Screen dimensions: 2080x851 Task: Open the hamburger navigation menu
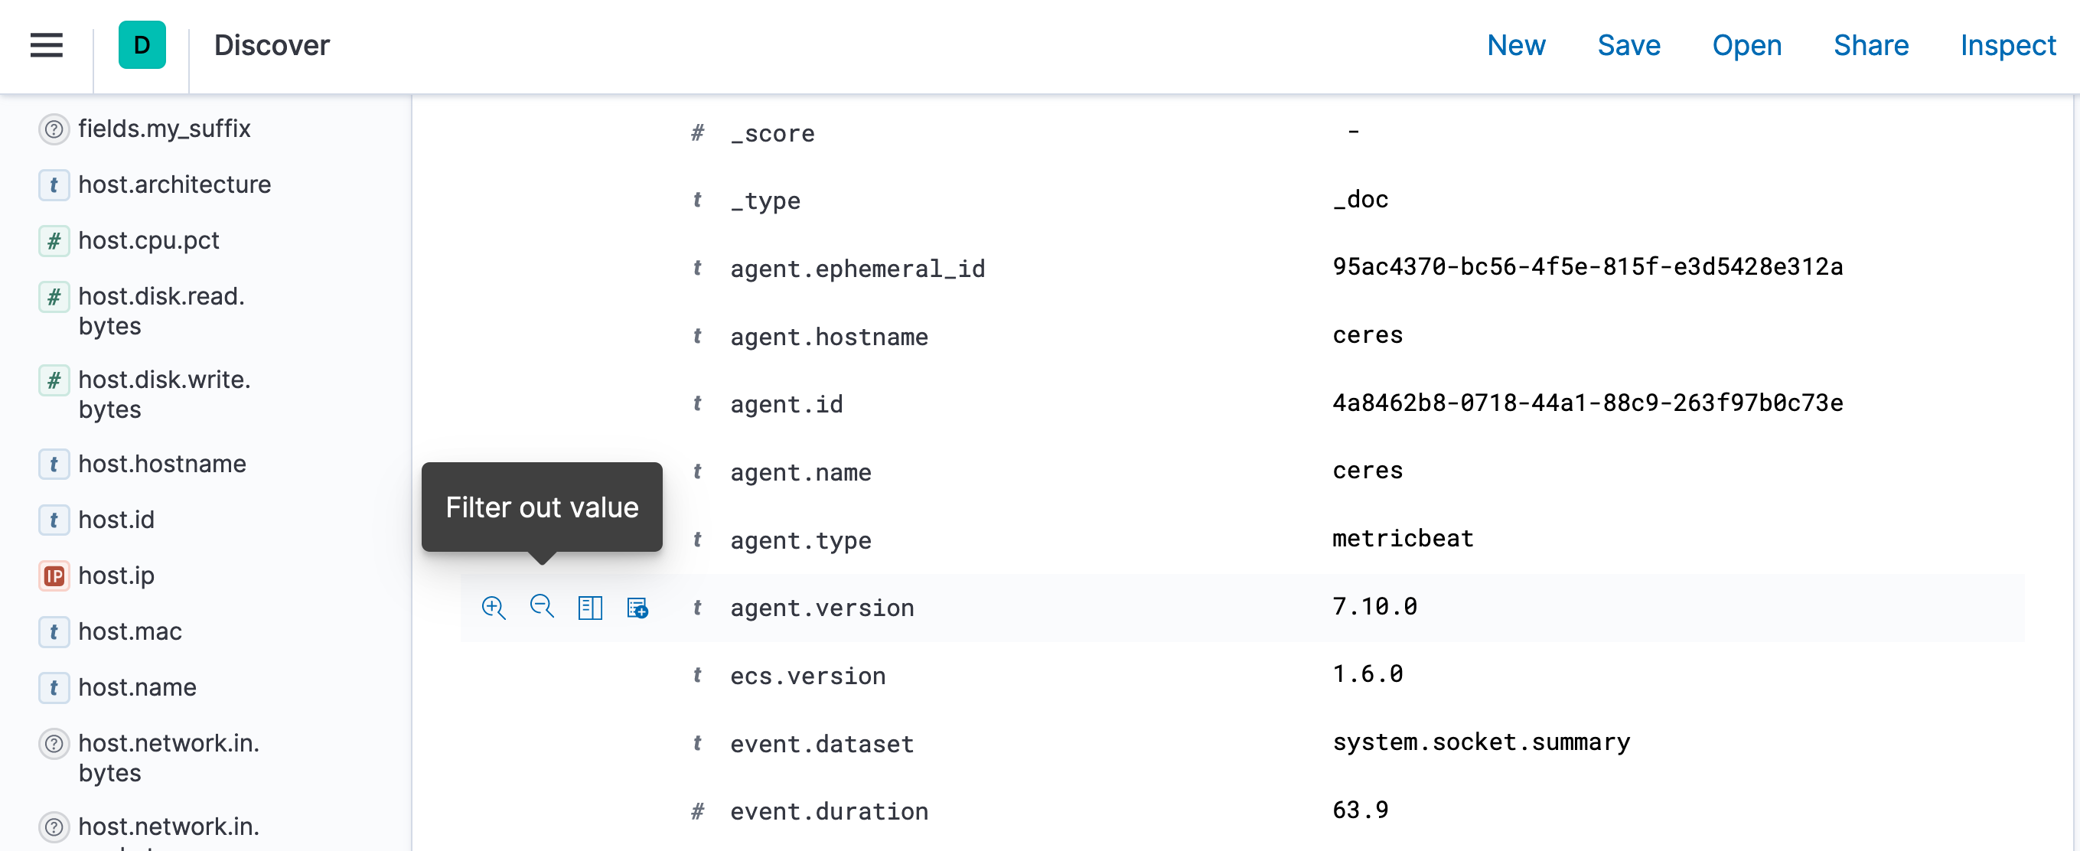(46, 45)
